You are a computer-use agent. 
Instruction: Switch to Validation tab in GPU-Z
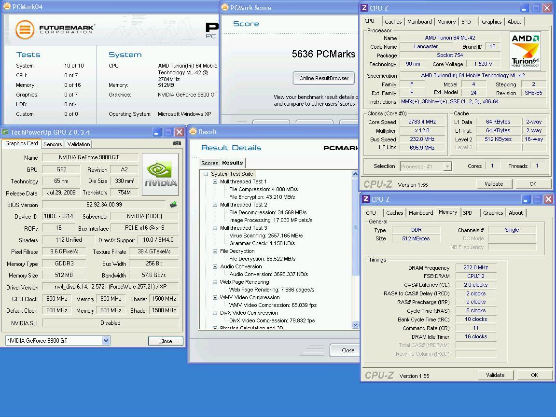coord(78,144)
